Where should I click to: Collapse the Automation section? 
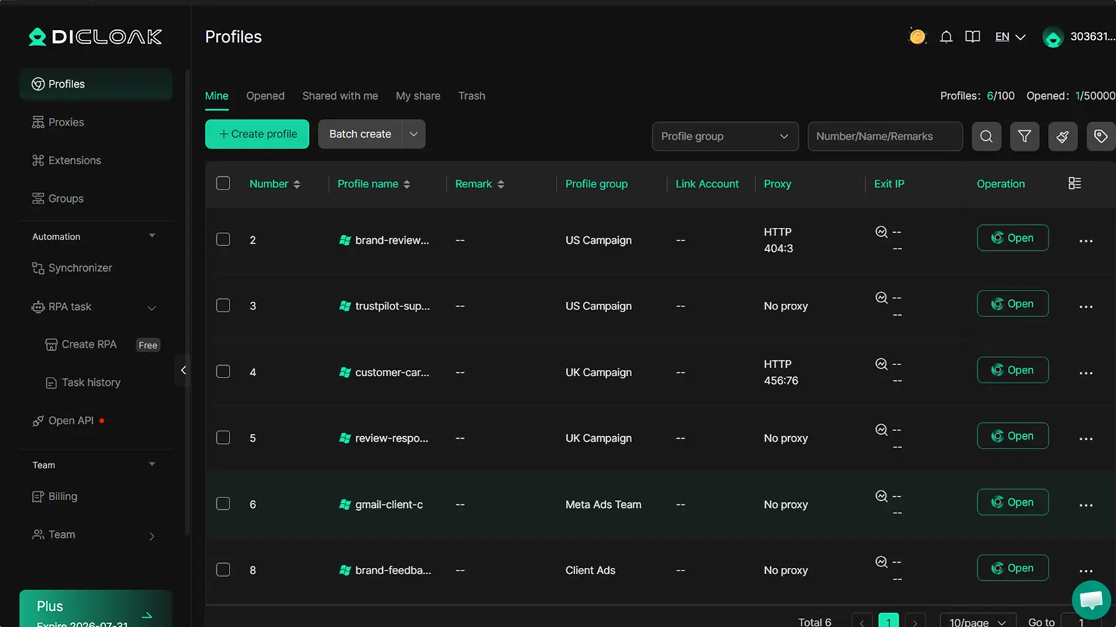[x=152, y=236]
